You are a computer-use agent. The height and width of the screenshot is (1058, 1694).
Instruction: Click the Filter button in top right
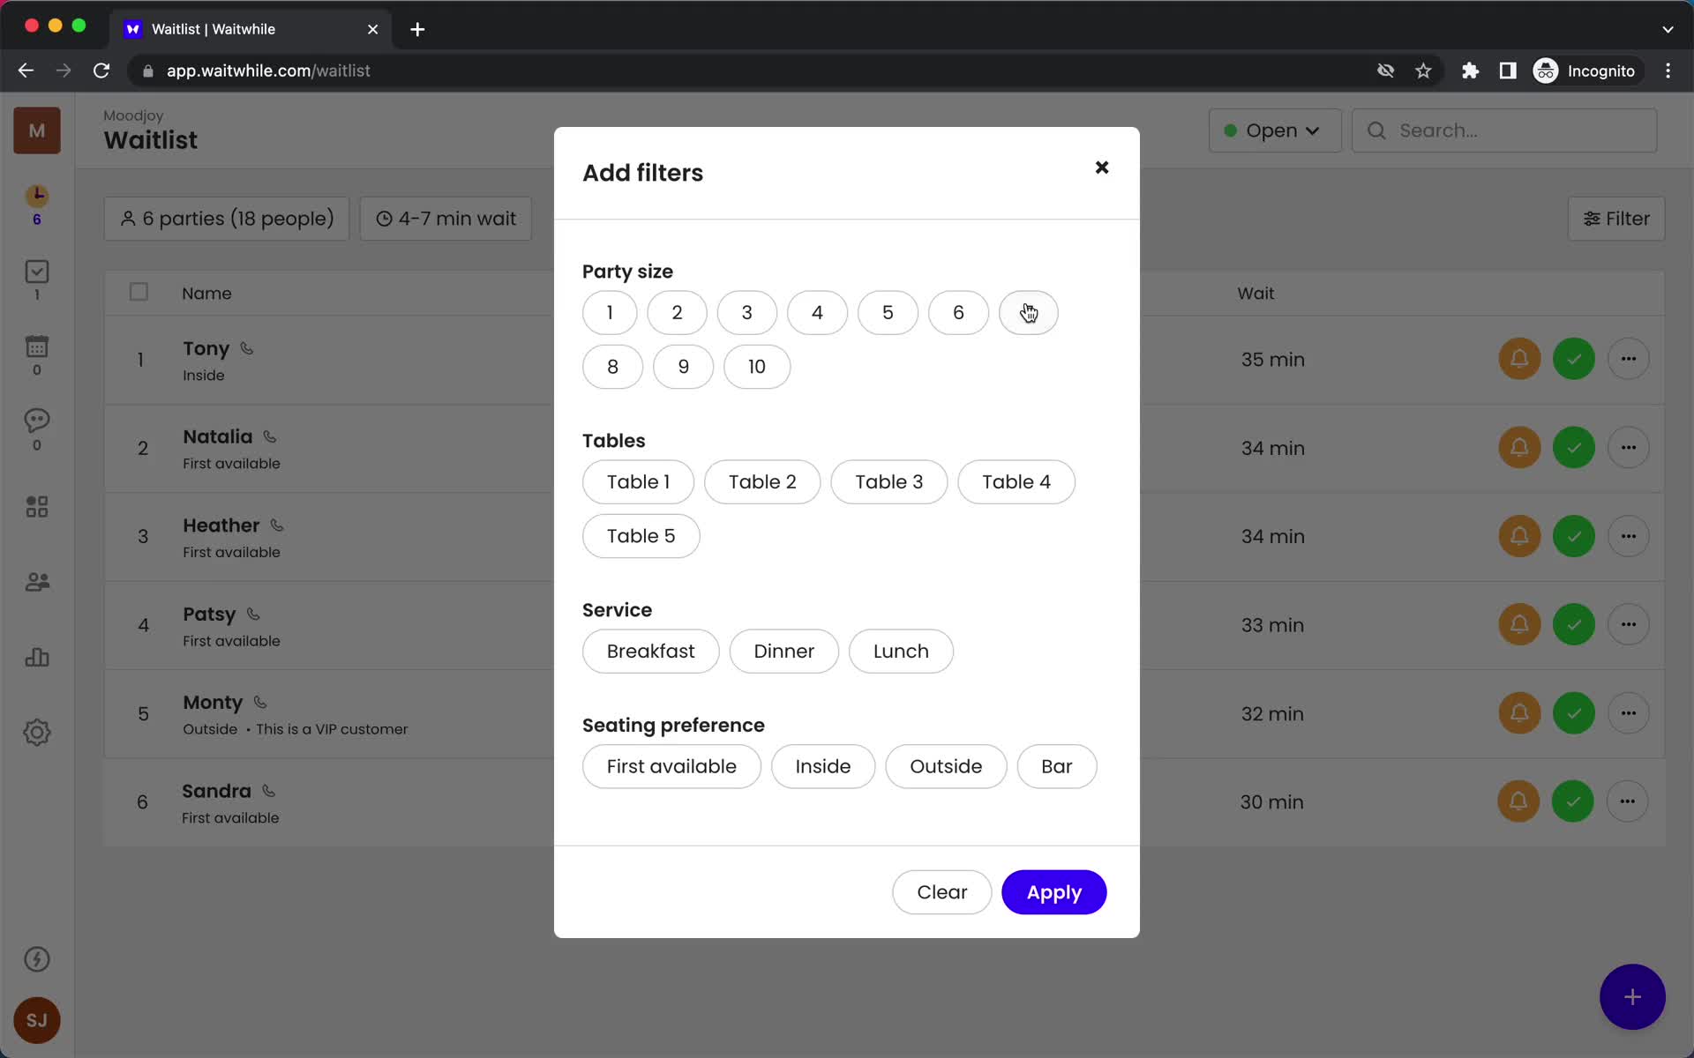click(1617, 217)
